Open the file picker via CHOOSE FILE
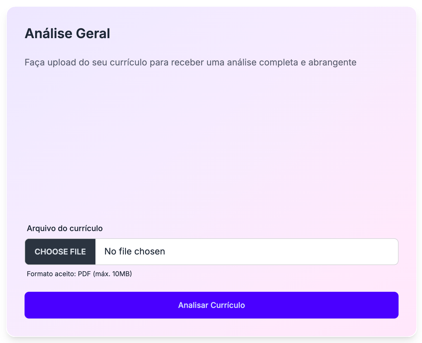The image size is (422, 343). [60, 251]
